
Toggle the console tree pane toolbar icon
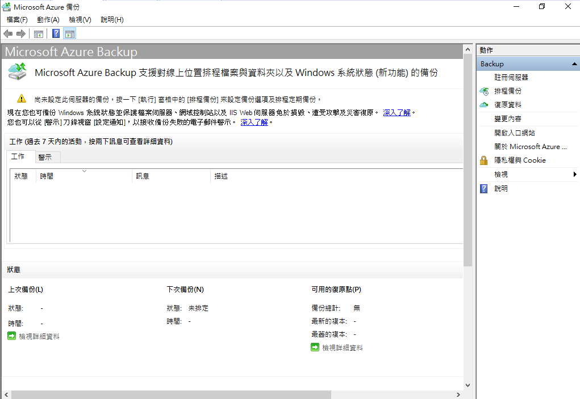(x=39, y=34)
